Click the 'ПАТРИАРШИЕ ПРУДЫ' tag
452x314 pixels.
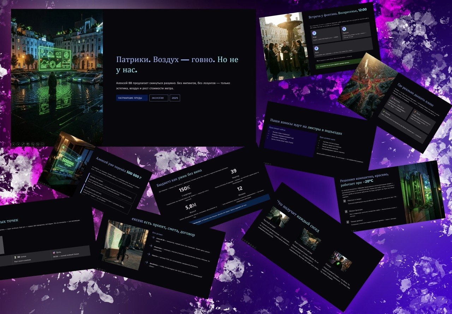click(132, 98)
